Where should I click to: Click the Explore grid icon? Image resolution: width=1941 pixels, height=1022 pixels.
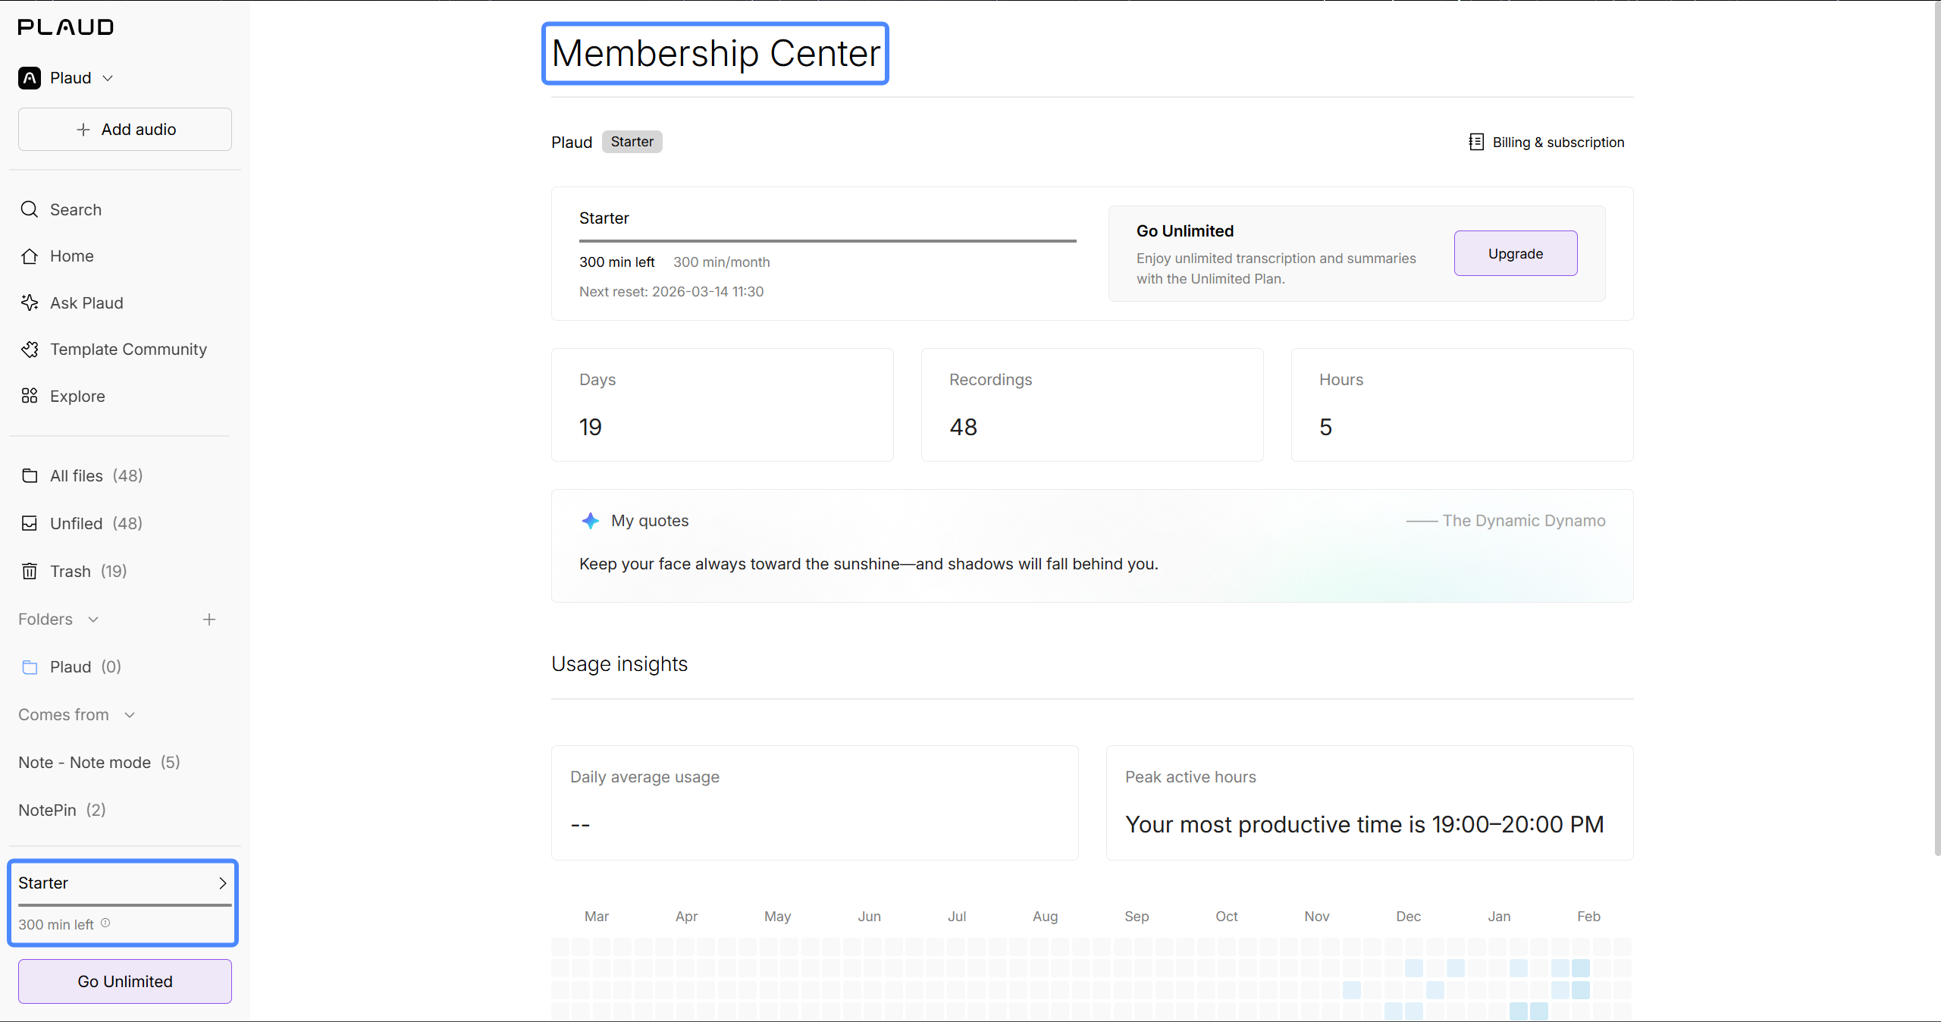click(x=30, y=396)
